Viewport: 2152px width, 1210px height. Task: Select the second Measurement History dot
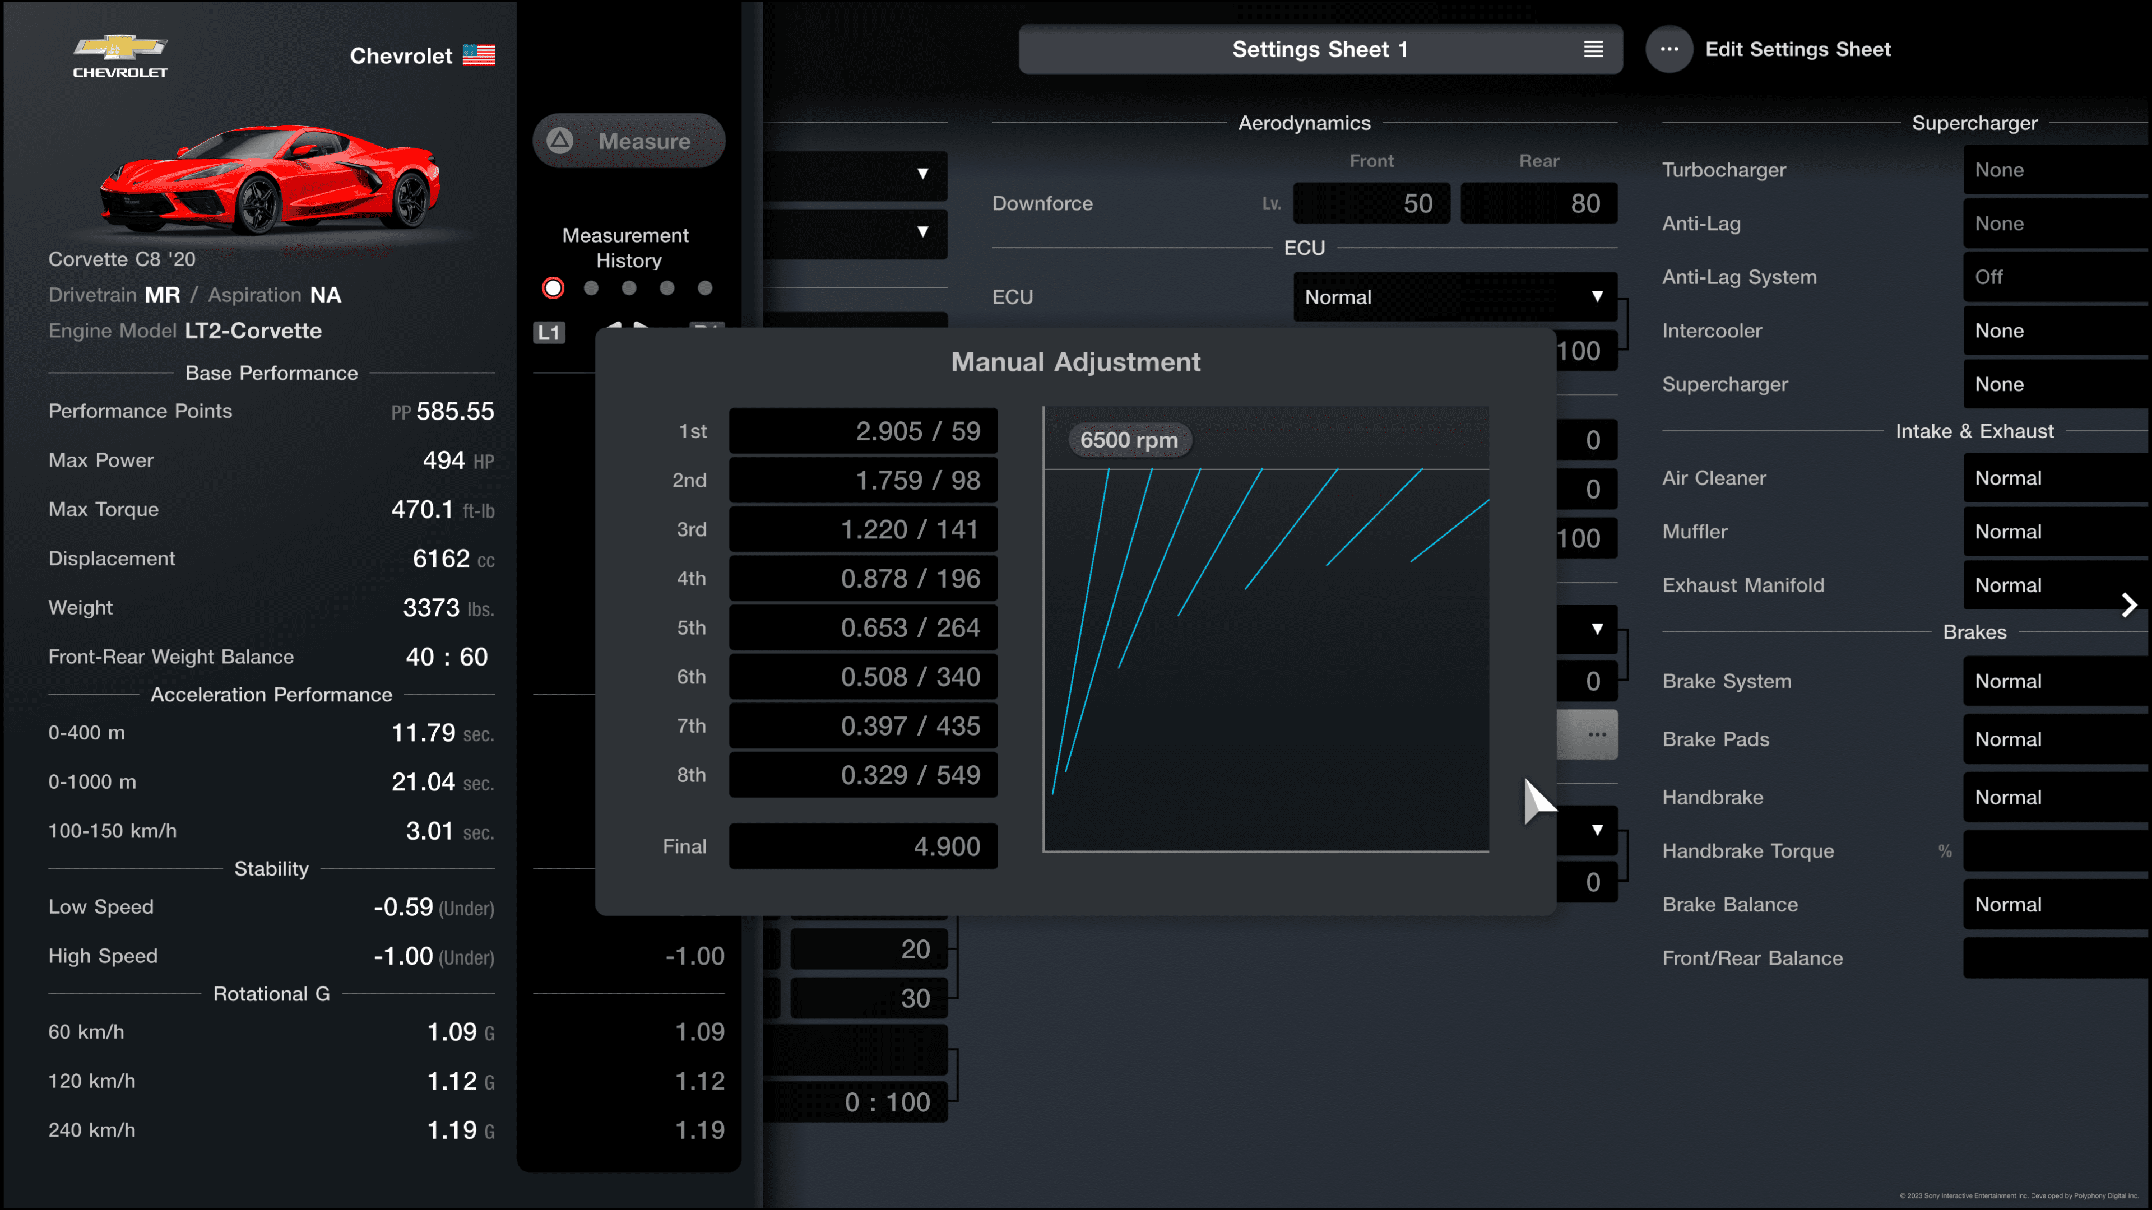[591, 288]
